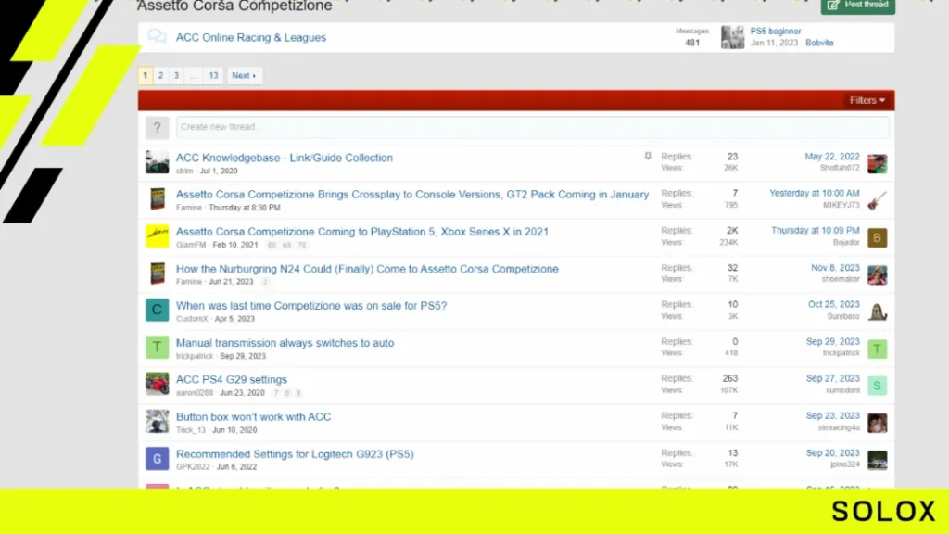
Task: Select the Next page button
Action: (x=244, y=76)
